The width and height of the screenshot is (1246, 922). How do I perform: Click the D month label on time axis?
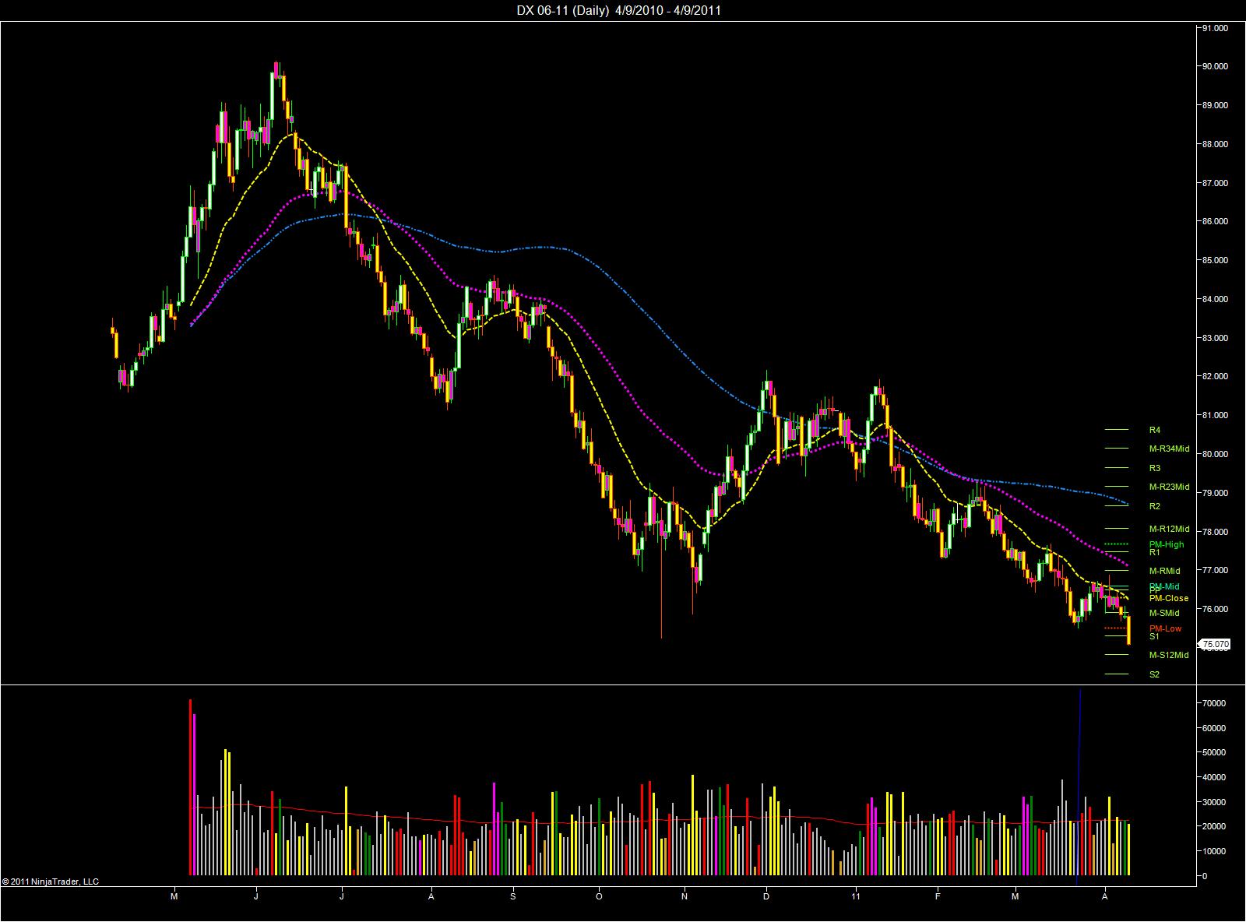coord(766,896)
